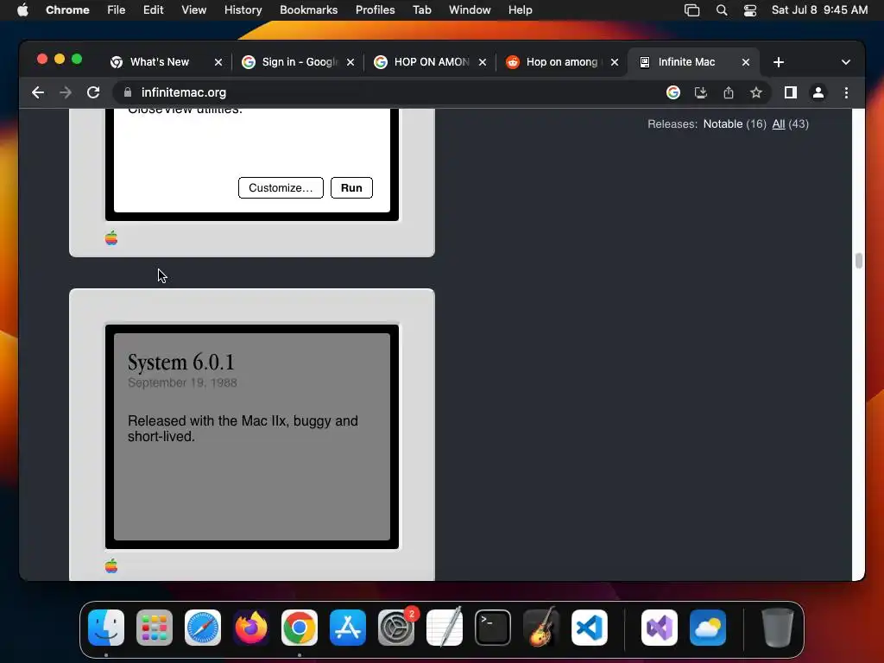Image resolution: width=884 pixels, height=663 pixels.
Task: Open Trash in the Dock
Action: click(x=778, y=628)
